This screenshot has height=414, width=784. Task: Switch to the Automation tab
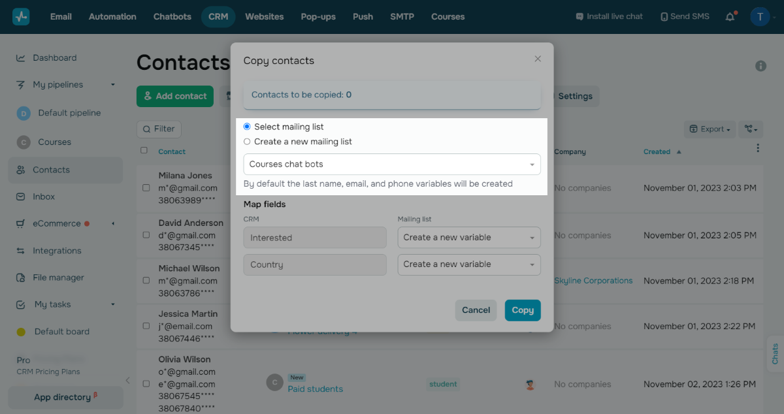pos(112,17)
